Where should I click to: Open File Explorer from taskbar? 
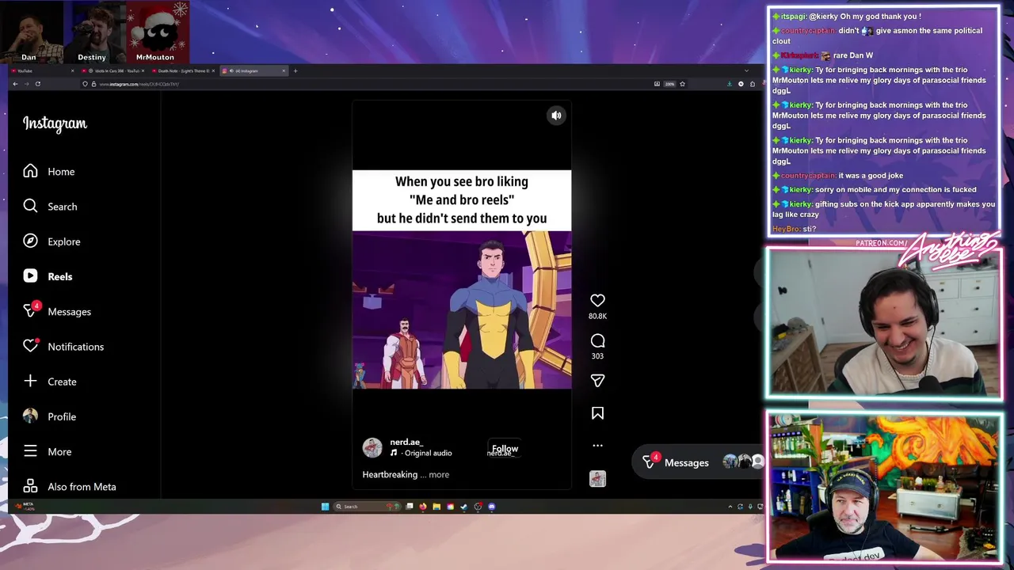[x=436, y=507]
